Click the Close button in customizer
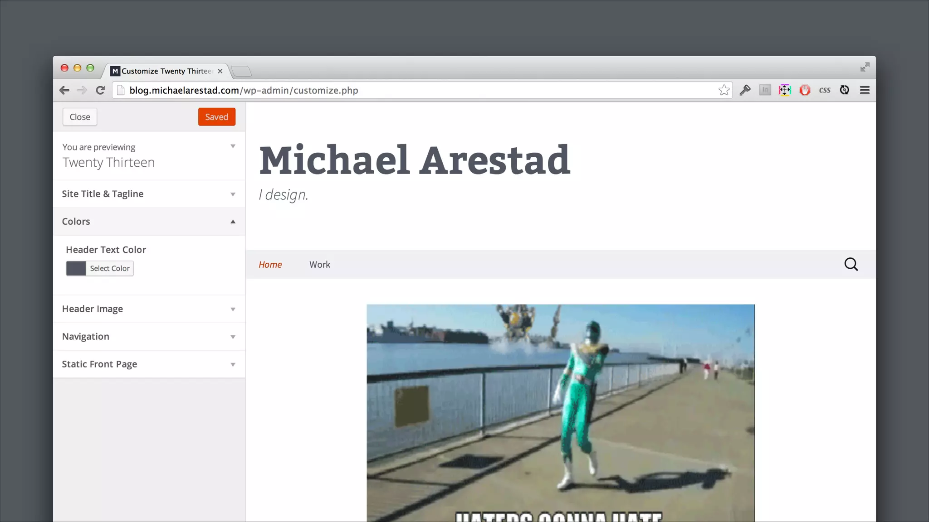The width and height of the screenshot is (929, 522). point(80,117)
